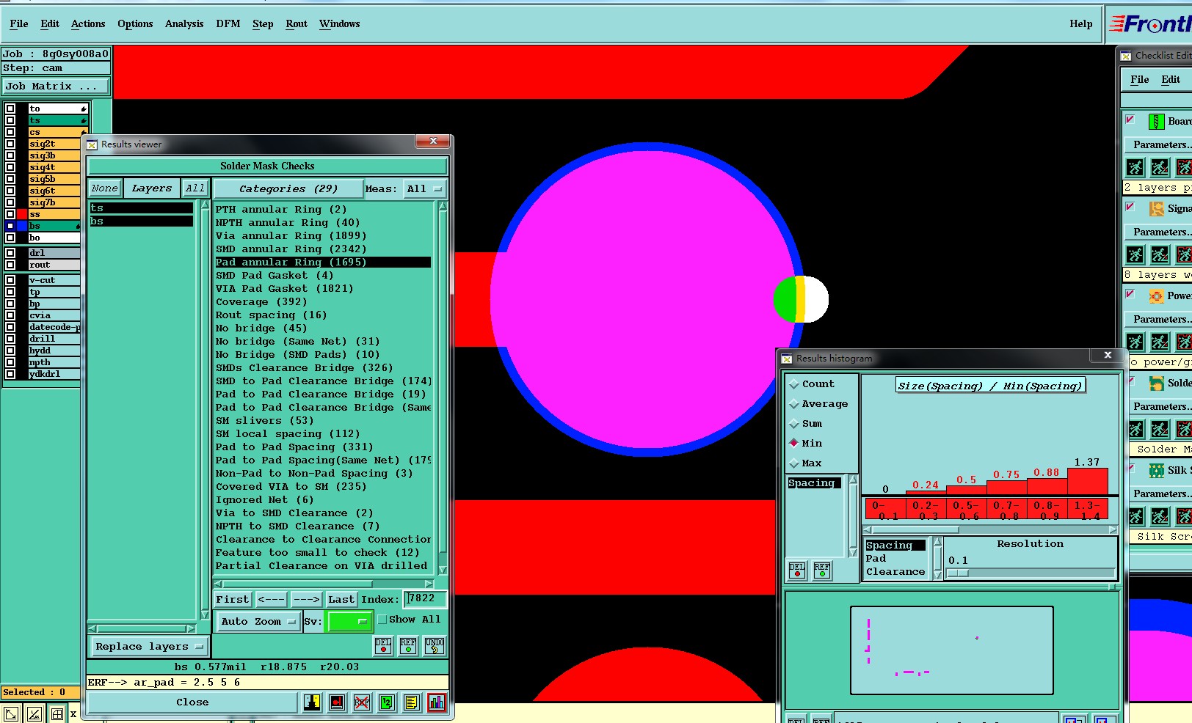The width and height of the screenshot is (1192, 723).
Task: Click the Job Matrix button
Action: pyautogui.click(x=55, y=87)
